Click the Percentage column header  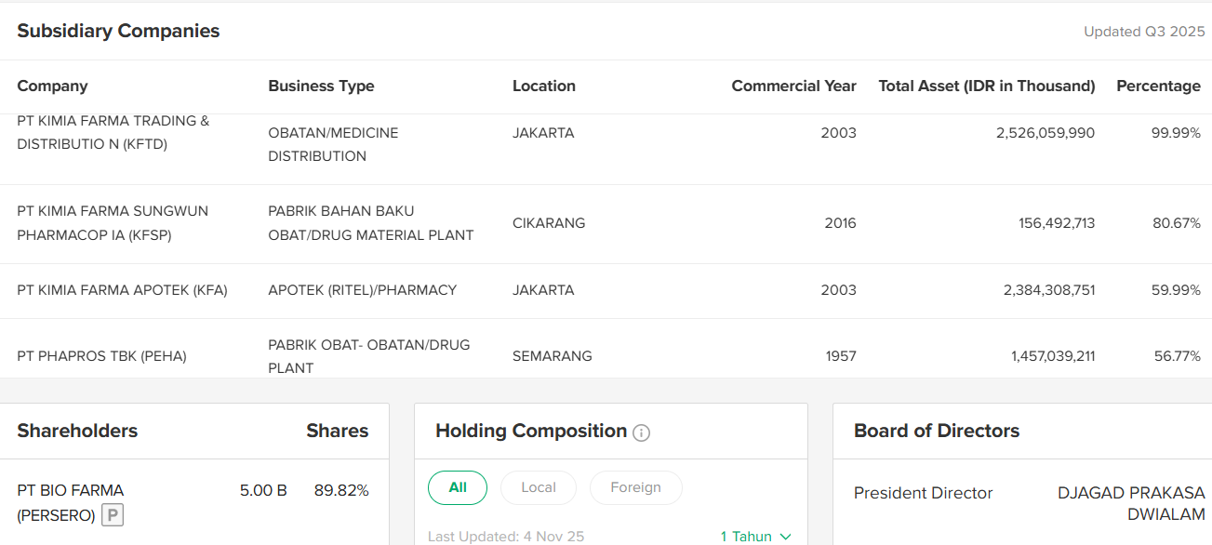click(1158, 86)
